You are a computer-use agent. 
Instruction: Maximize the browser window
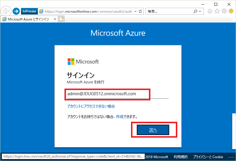(x=216, y=4)
